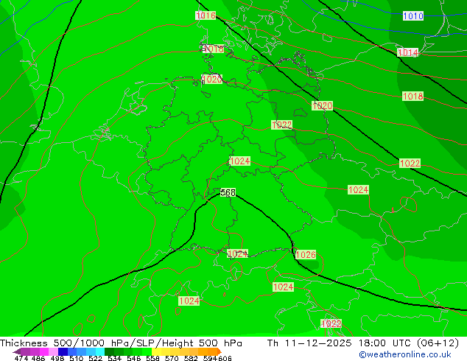This screenshot has width=467, height=361.
Task: Click the 1014 pressure label
Action: (x=408, y=52)
